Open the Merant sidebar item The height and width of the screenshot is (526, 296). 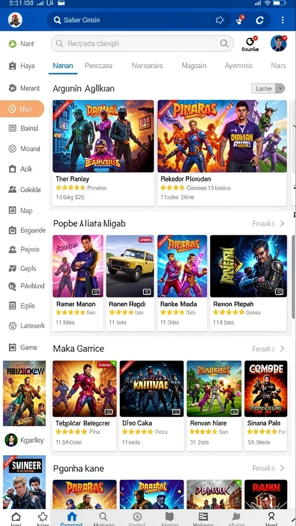point(24,88)
